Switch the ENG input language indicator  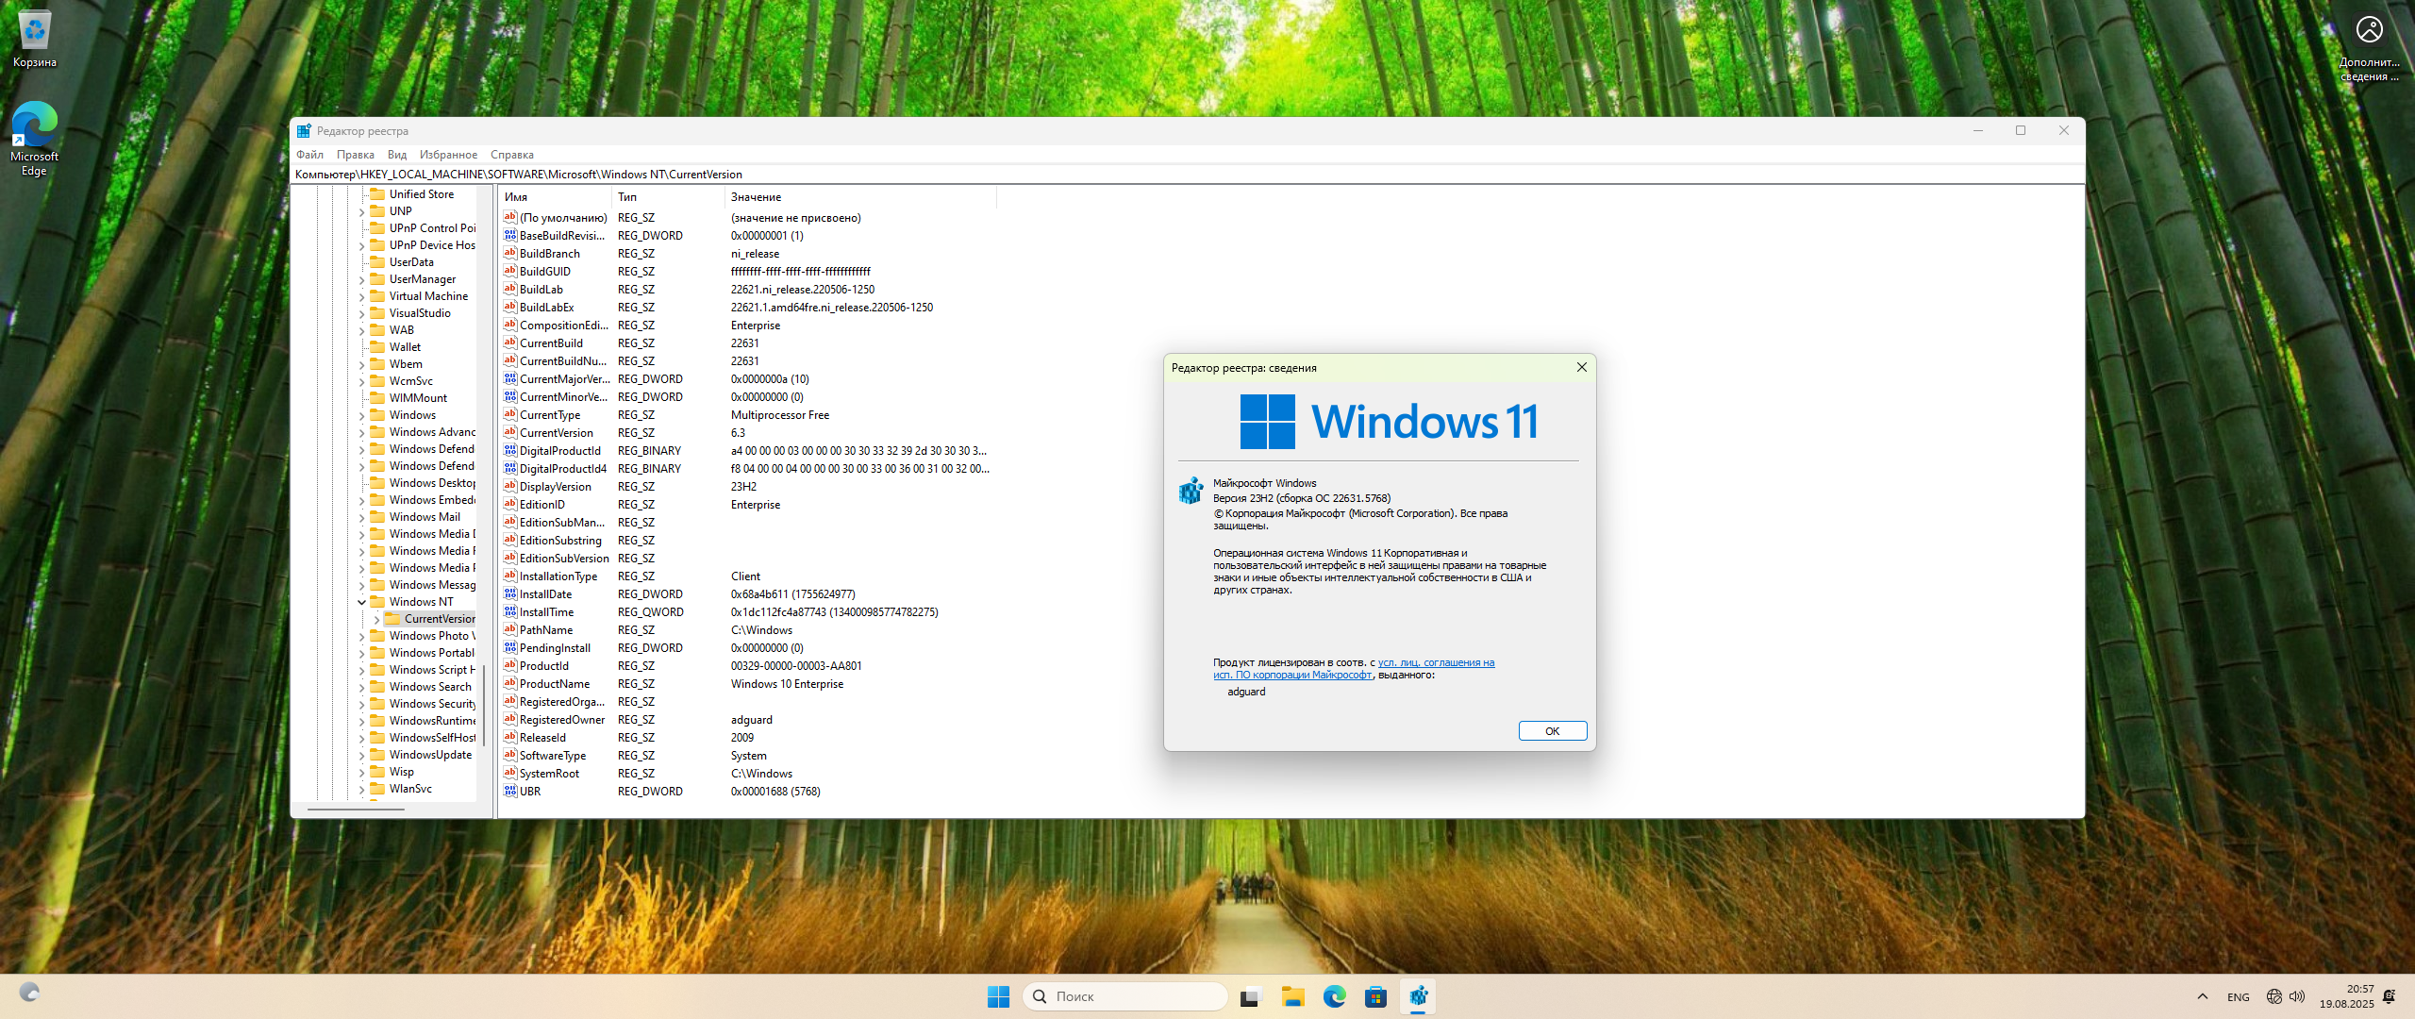2238,997
